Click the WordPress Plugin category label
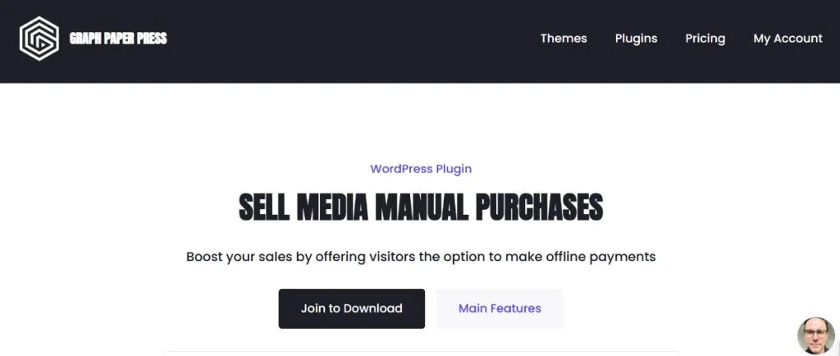 pos(421,169)
